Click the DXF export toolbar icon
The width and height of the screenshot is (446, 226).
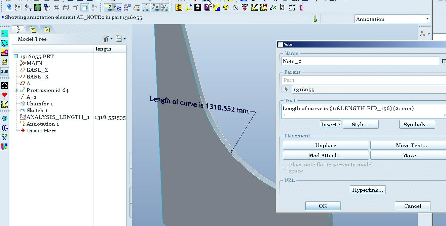[245, 7]
